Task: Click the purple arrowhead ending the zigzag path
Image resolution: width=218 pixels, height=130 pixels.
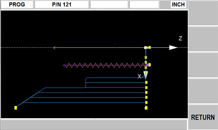Action: coord(64,65)
